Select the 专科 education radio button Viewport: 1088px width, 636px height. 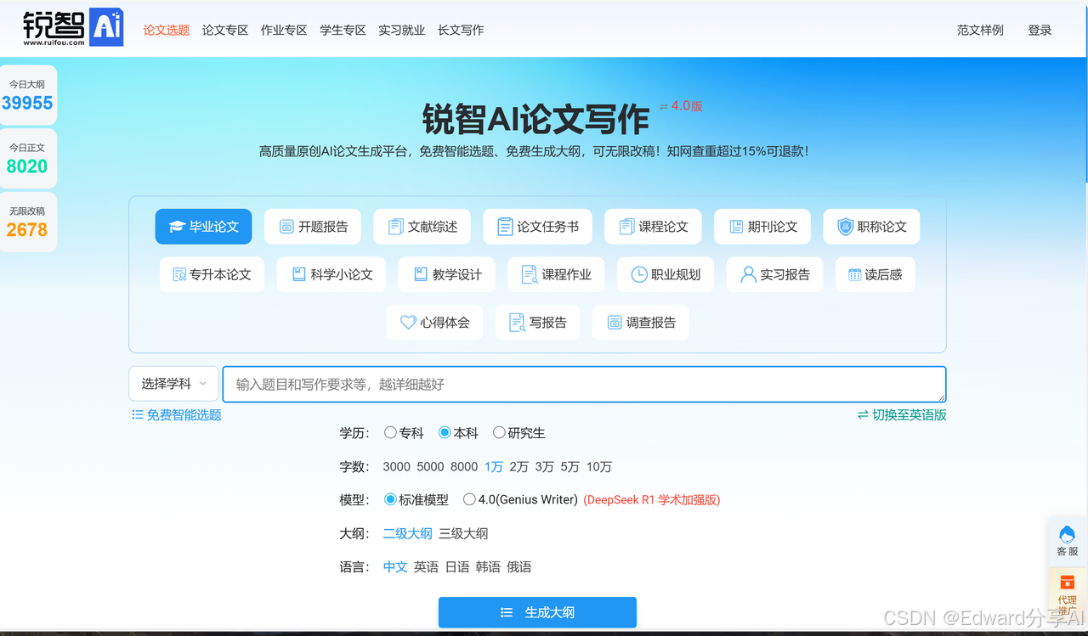click(390, 432)
